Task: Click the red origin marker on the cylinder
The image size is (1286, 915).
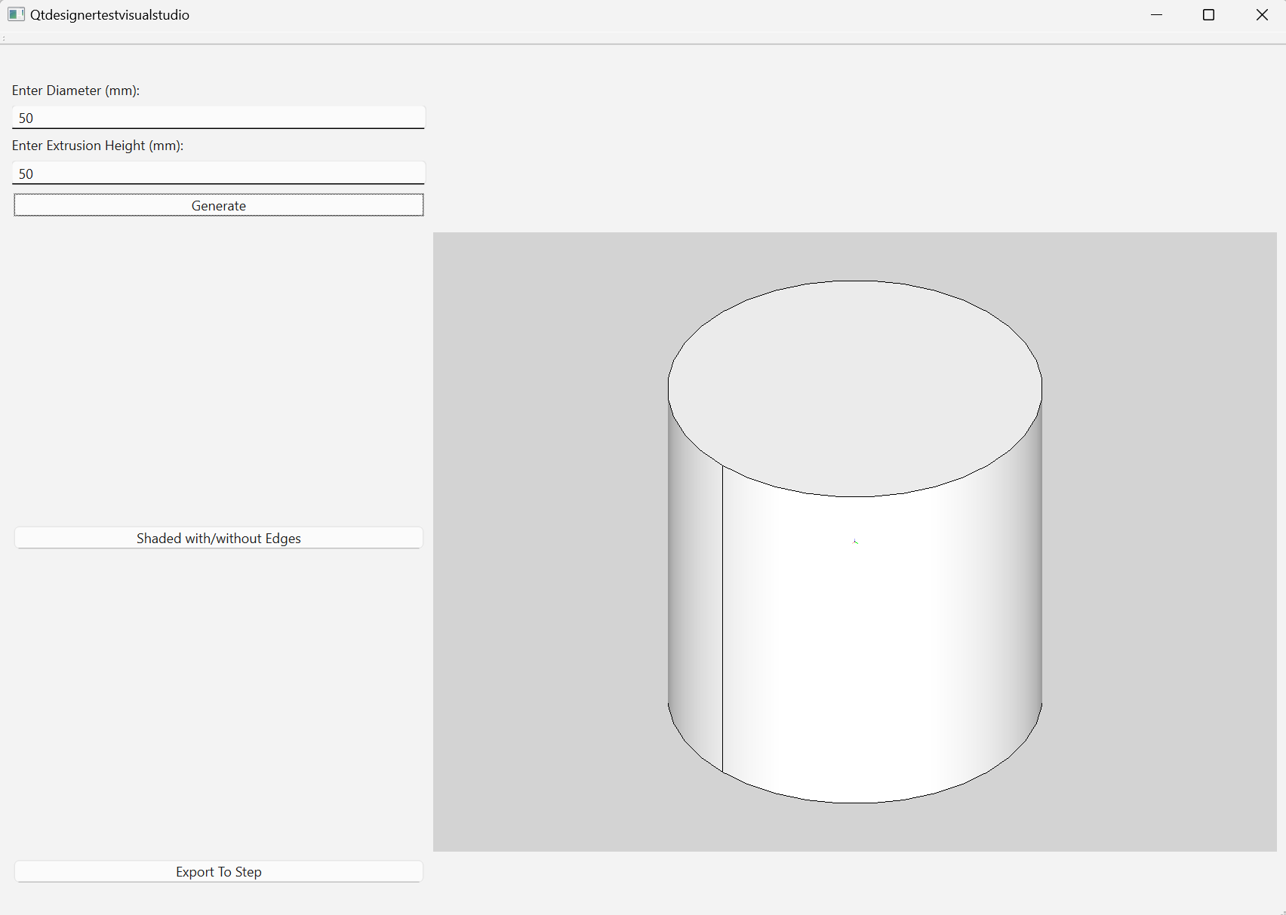Action: (855, 541)
